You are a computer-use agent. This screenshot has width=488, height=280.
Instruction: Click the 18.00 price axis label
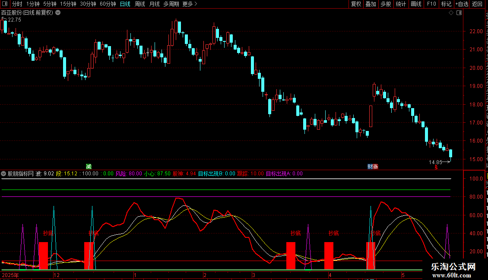(476, 105)
